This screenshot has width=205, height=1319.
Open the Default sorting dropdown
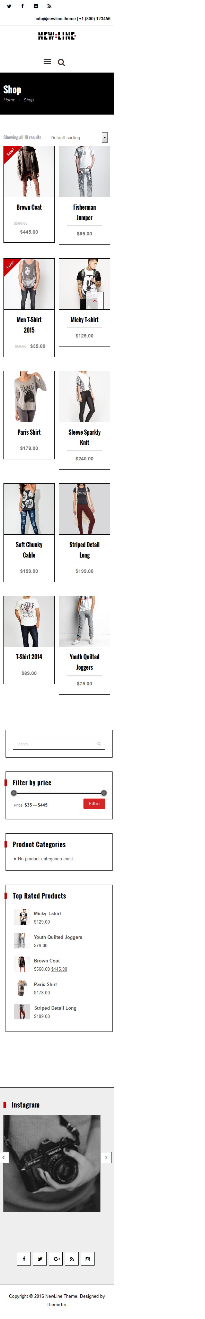pyautogui.click(x=78, y=137)
